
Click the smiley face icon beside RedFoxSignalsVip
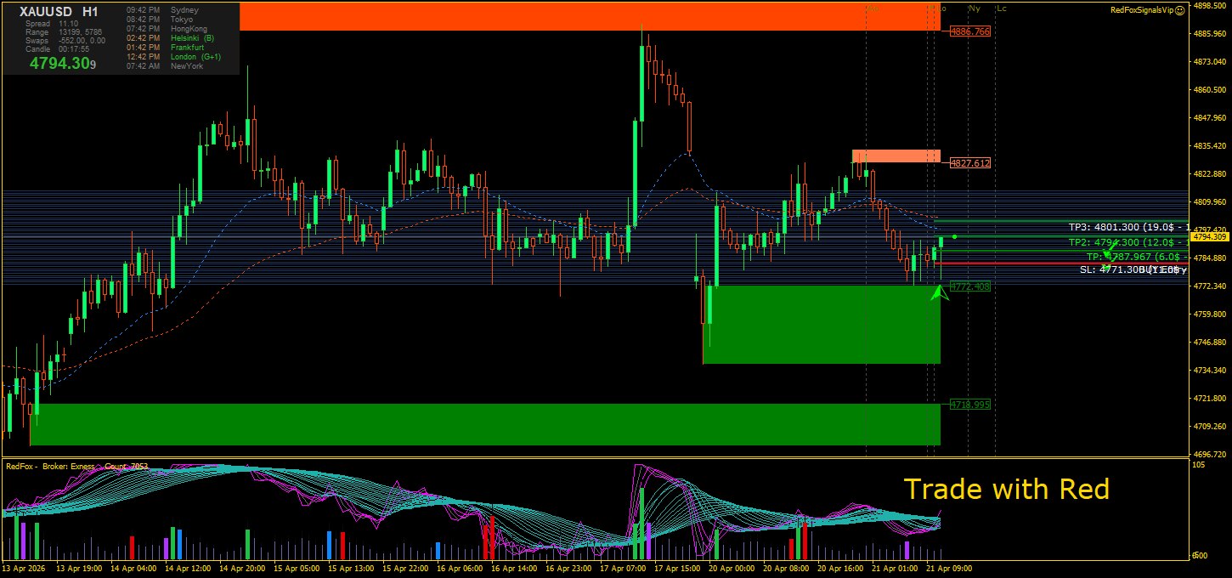pos(1179,9)
